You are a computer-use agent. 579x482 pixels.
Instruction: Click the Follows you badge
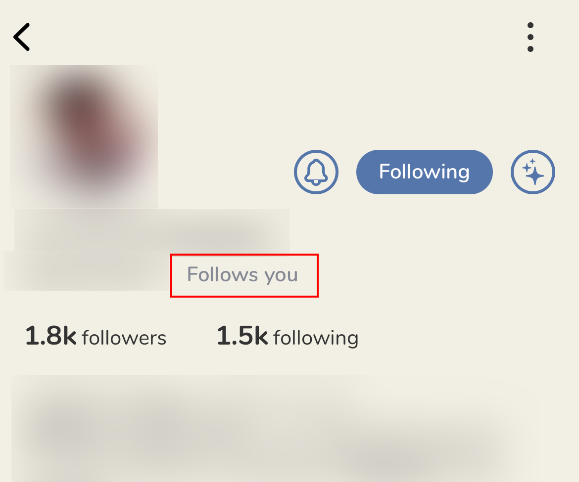tap(243, 275)
